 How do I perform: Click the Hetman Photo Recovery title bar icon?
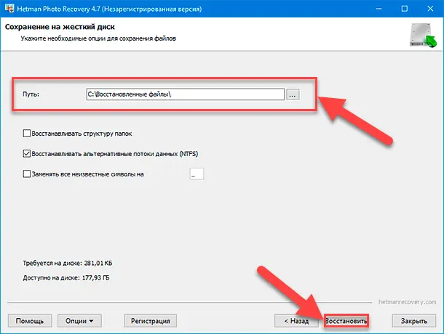(x=9, y=7)
